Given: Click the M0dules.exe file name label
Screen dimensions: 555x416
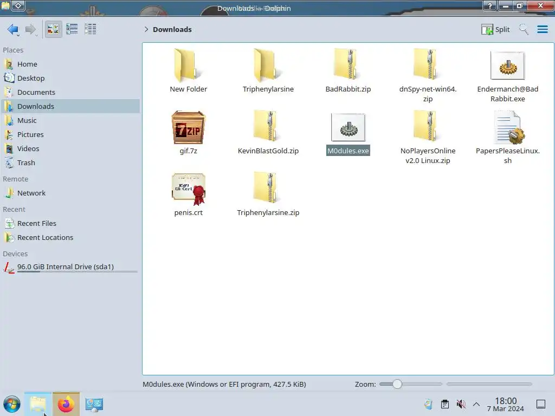Looking at the screenshot, I should pyautogui.click(x=348, y=151).
